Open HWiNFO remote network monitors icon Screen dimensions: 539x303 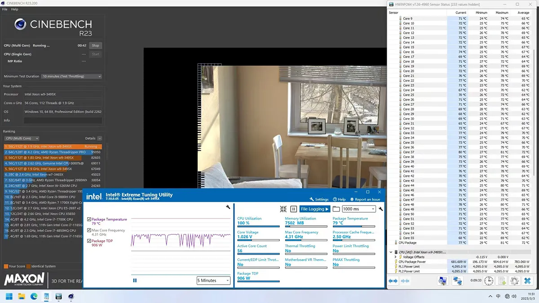[457, 281]
